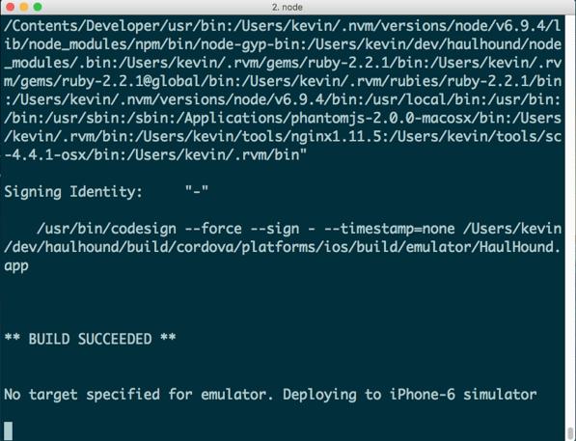Click the blinking terminal cursor block
576x441 pixels.
[9, 430]
